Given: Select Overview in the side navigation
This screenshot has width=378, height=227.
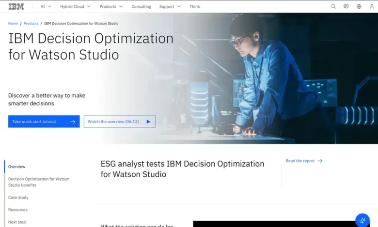Looking at the screenshot, I should (x=16, y=167).
